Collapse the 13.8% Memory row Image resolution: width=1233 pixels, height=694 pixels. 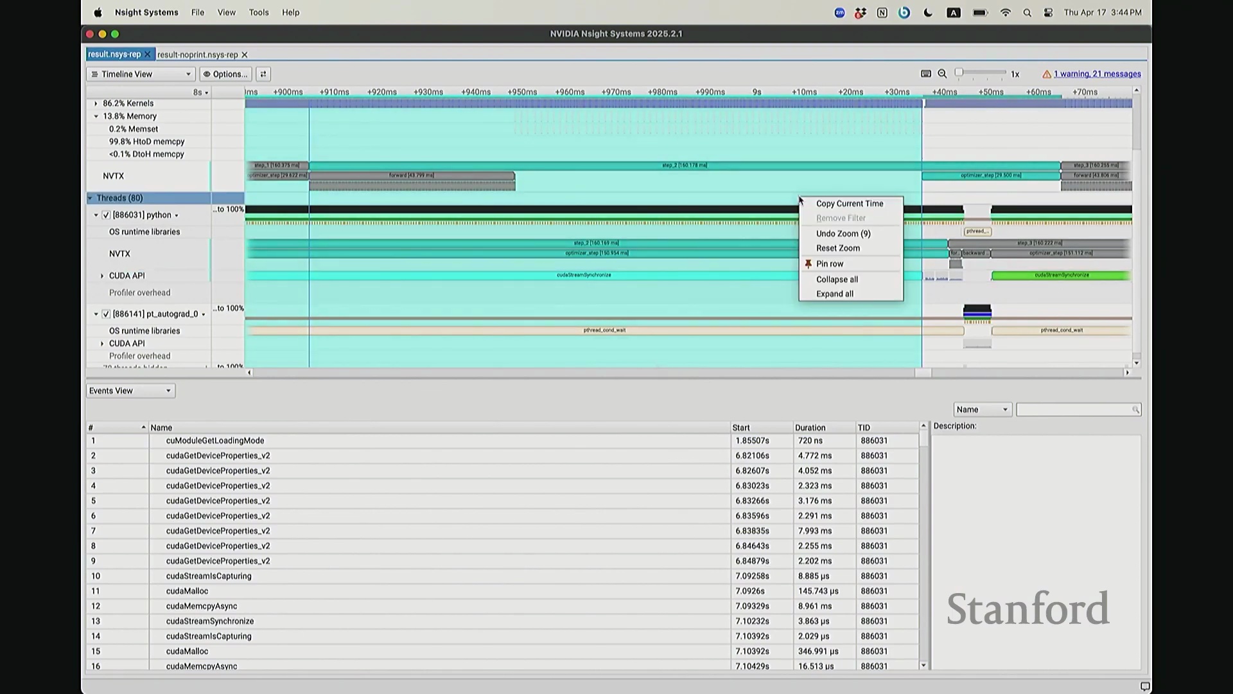pos(96,116)
